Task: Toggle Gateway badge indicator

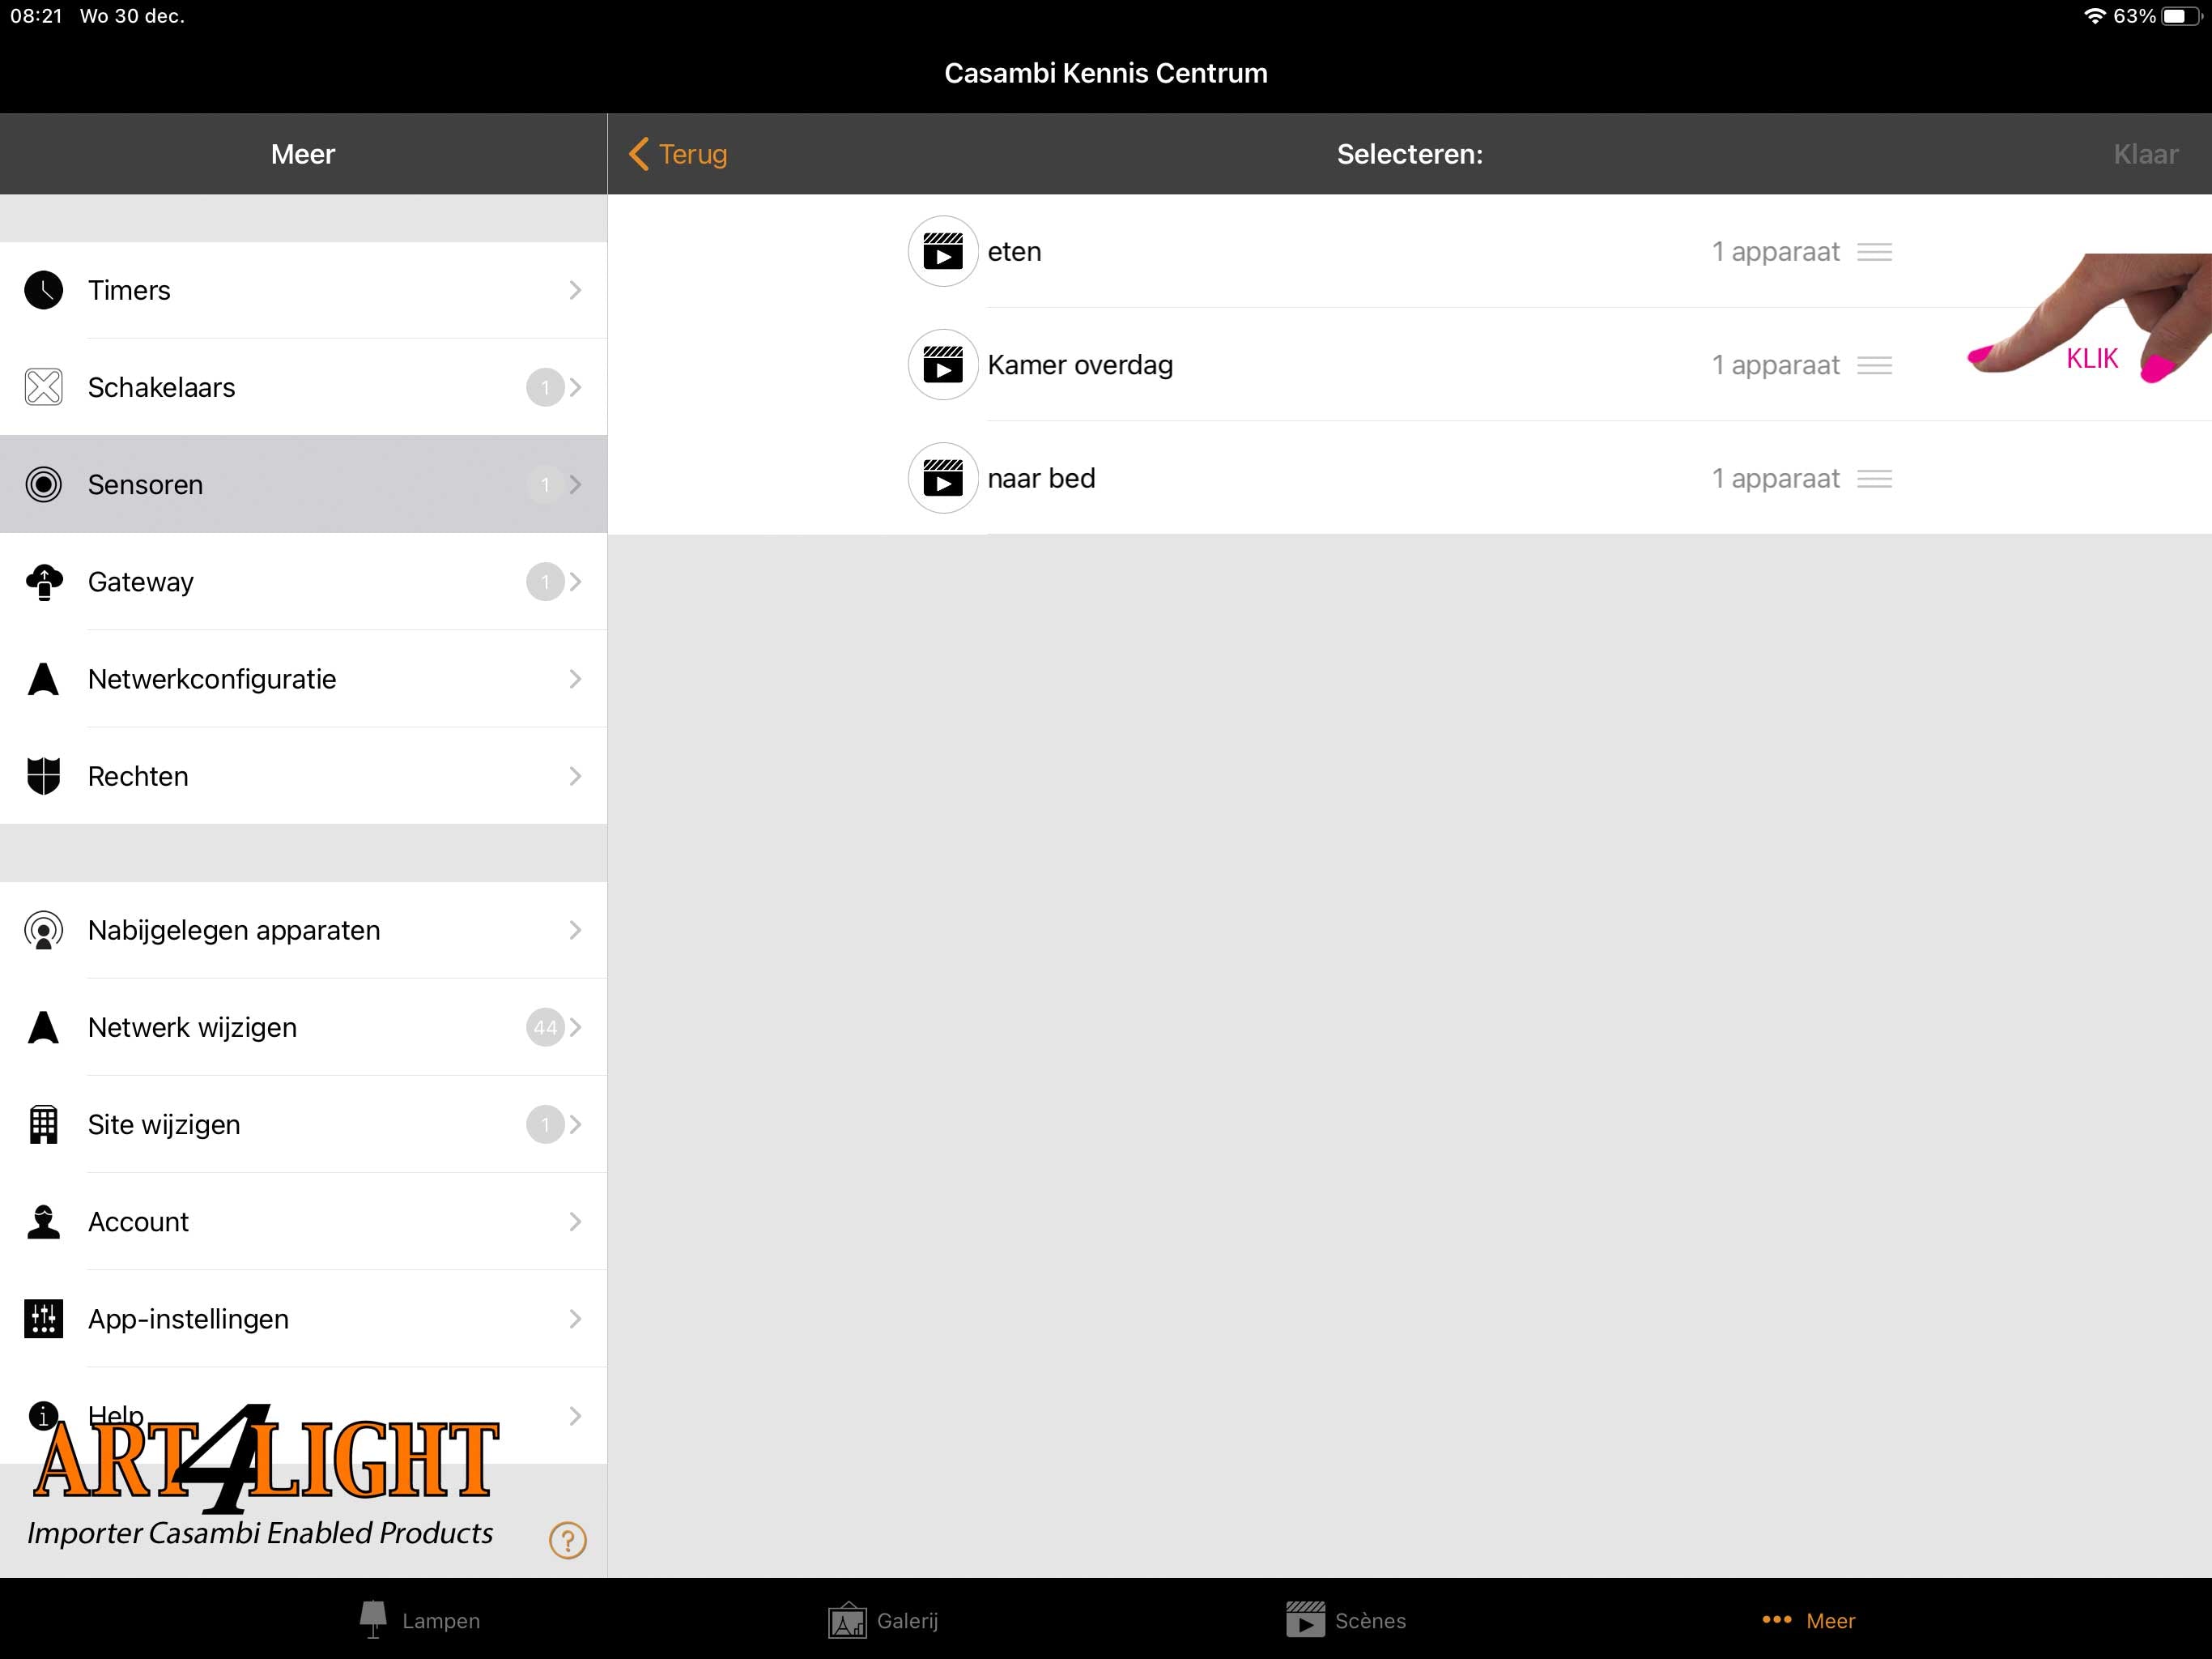Action: [547, 580]
